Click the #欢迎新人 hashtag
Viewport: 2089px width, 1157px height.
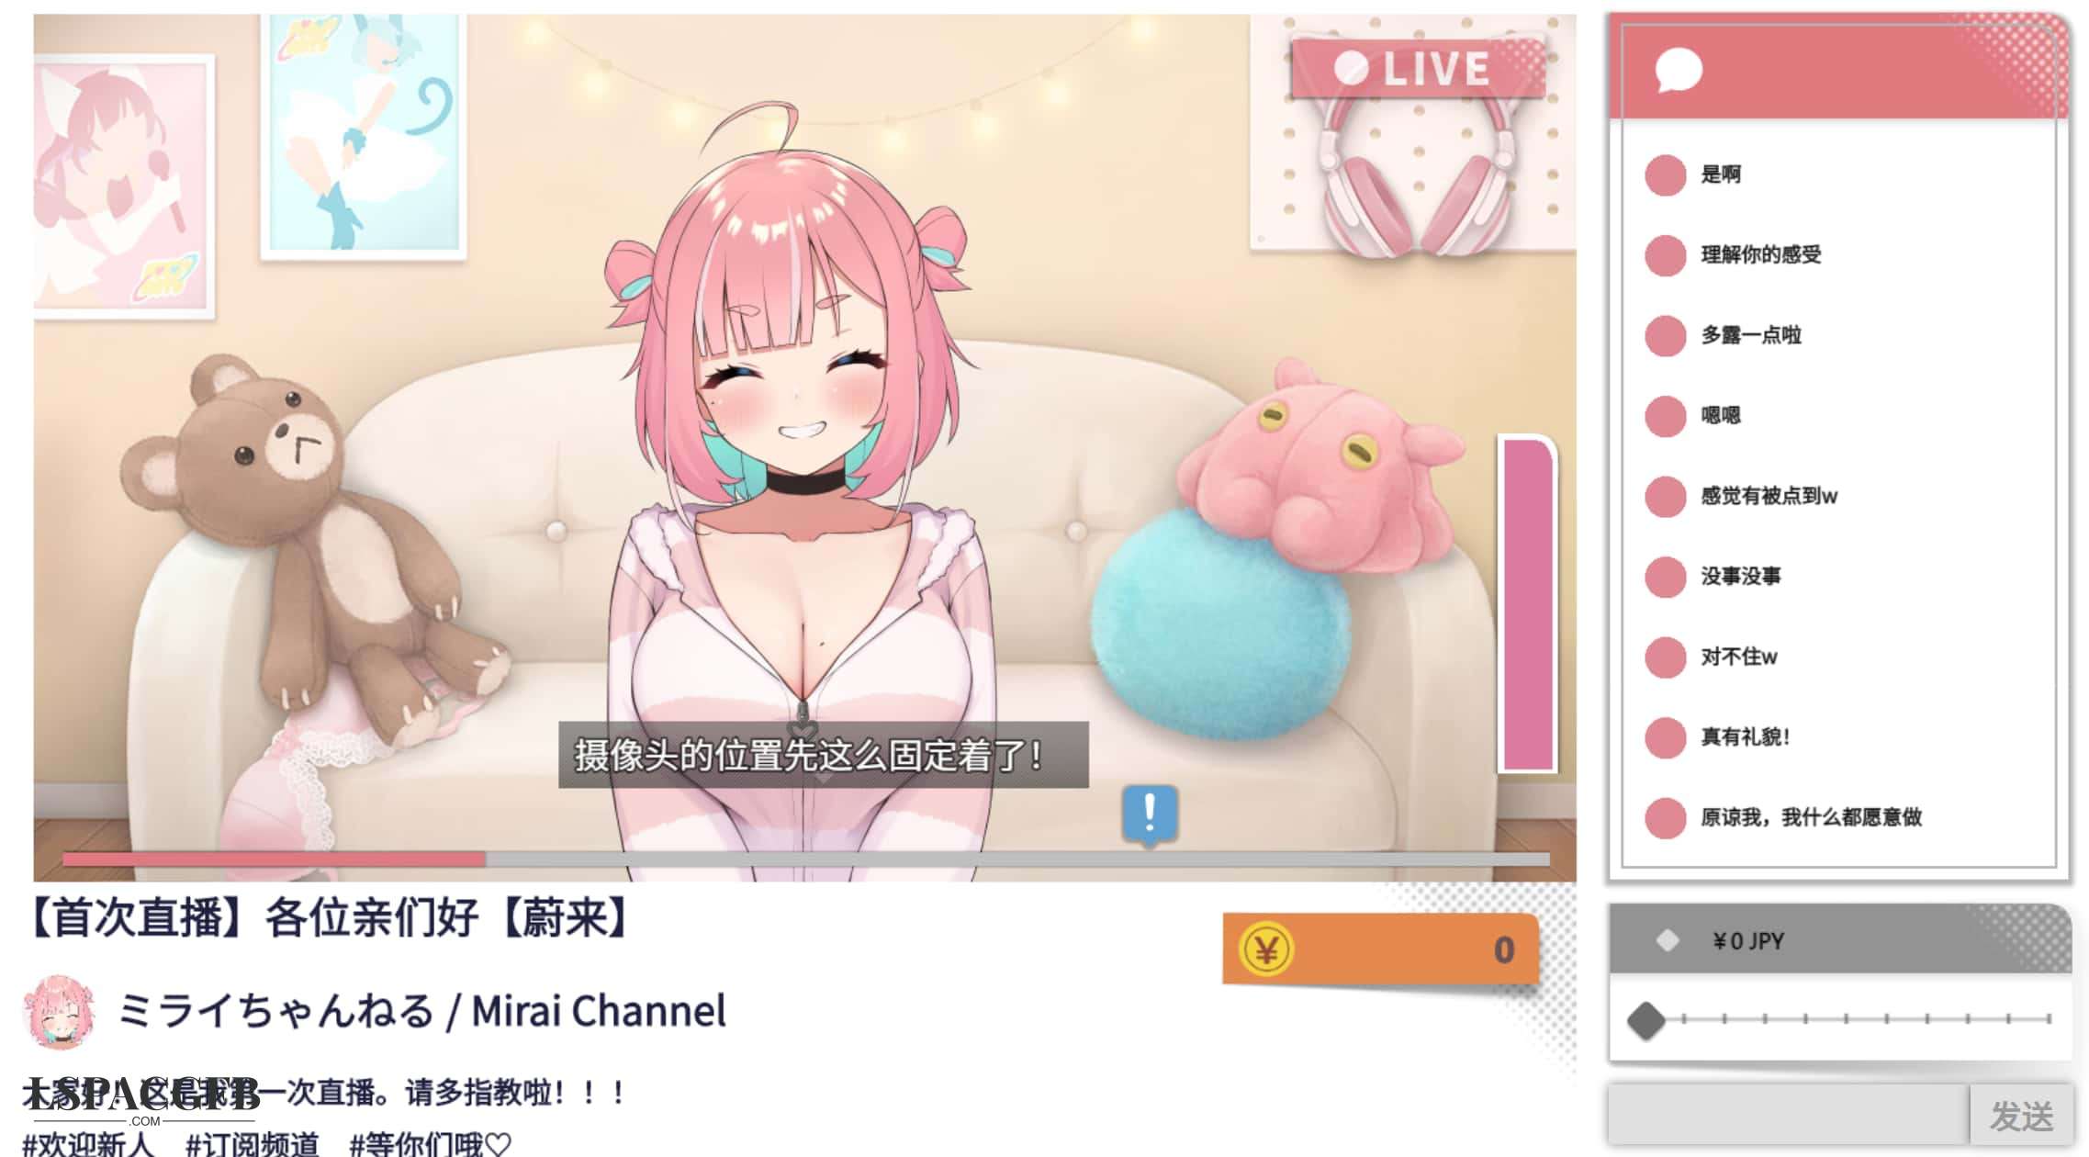(88, 1144)
